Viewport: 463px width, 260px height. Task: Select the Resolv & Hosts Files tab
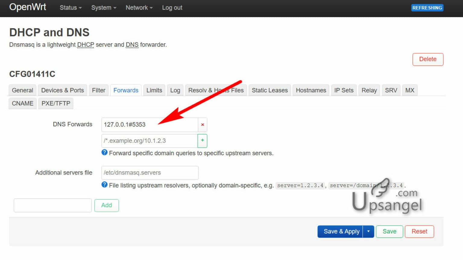click(216, 90)
